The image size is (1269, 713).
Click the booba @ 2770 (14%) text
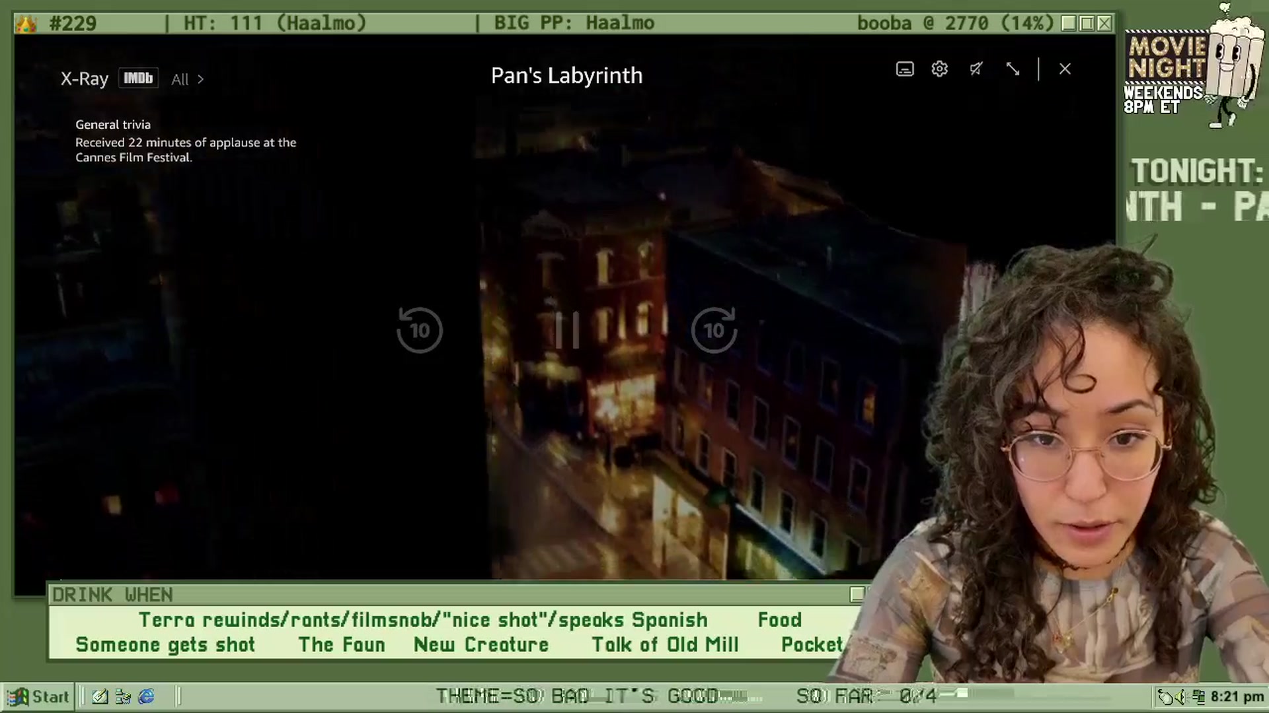point(955,24)
